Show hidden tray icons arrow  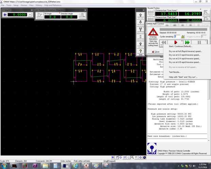pyautogui.click(x=178, y=166)
